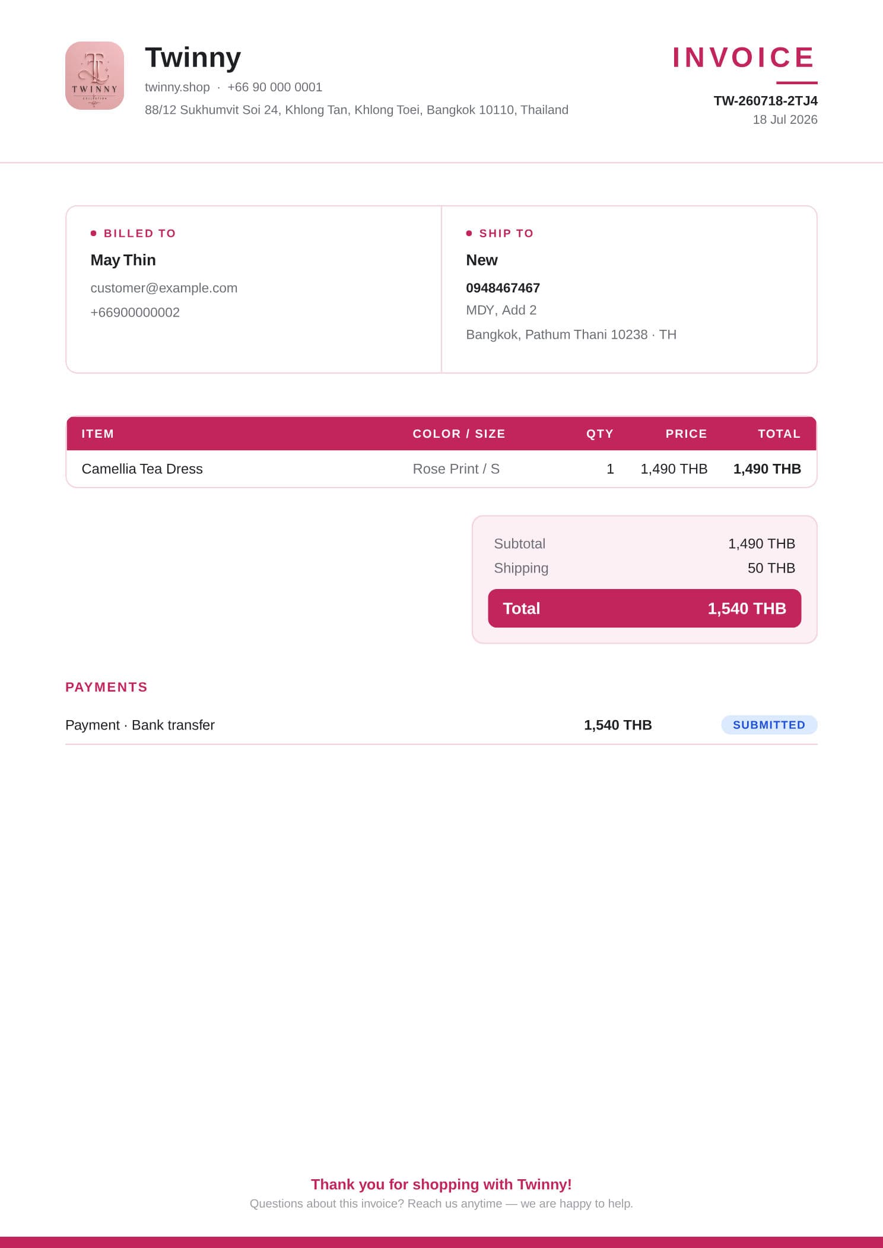Select the shop phone number +66 90 000 0001

point(275,87)
